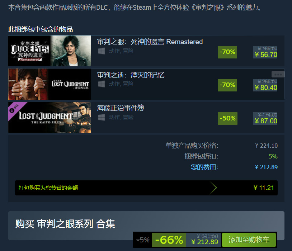Click the -66% bundle discount badge

tap(169, 240)
